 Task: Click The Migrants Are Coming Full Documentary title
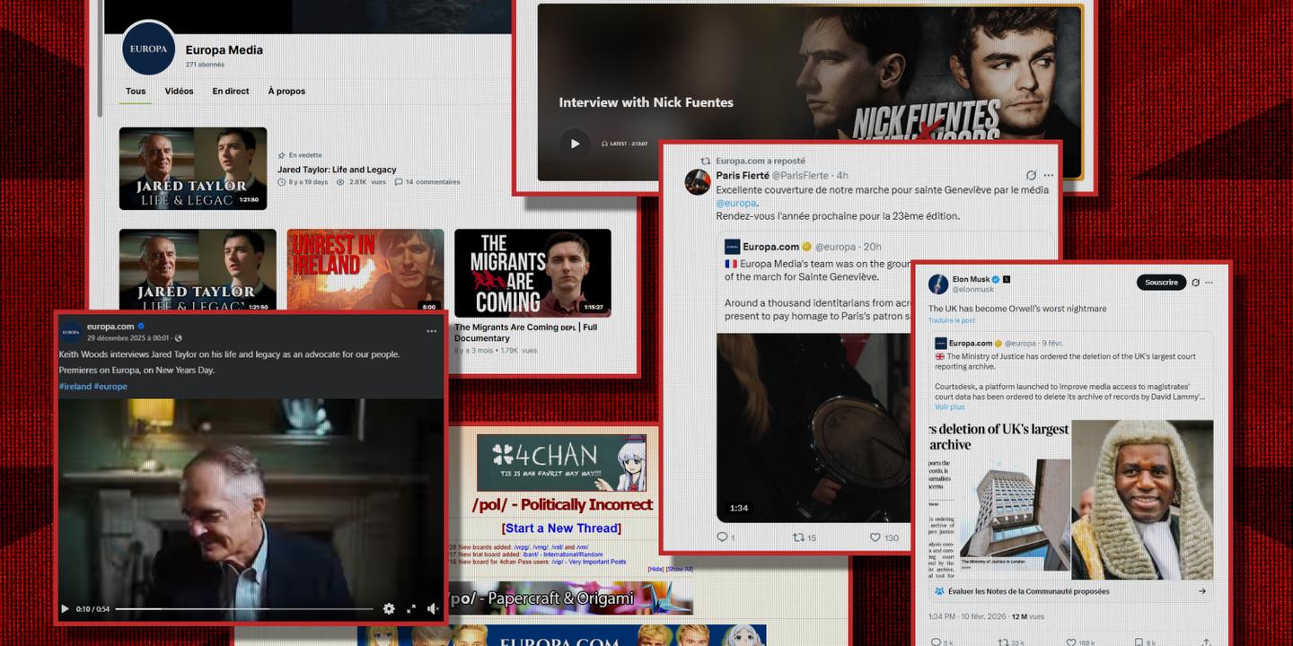coord(525,333)
